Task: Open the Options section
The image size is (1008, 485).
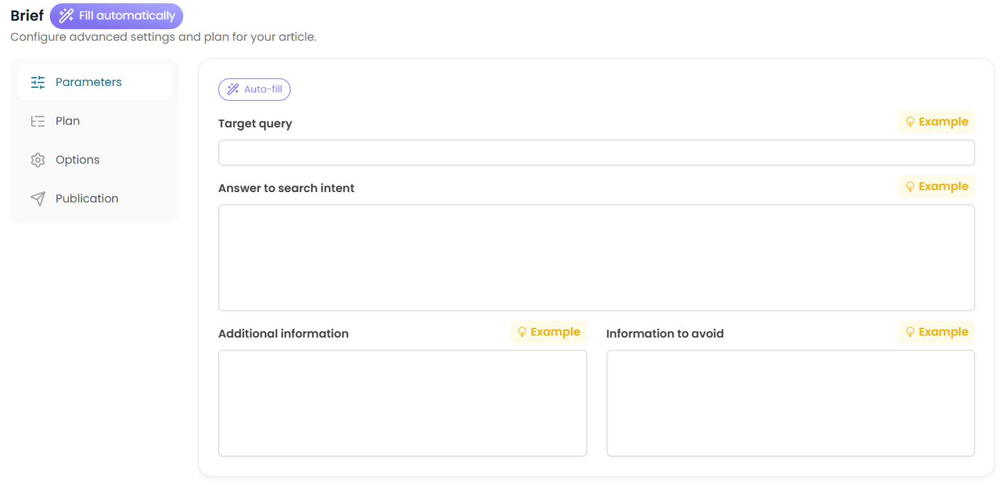Action: point(78,159)
